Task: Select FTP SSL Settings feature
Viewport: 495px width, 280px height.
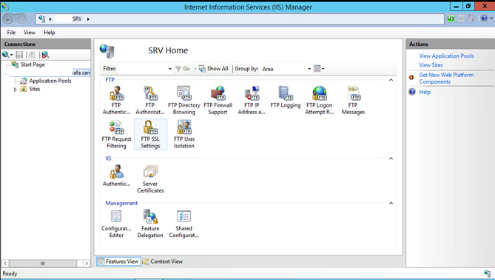Action: pos(150,134)
